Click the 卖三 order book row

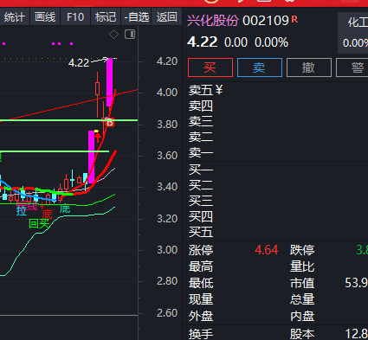coord(275,121)
